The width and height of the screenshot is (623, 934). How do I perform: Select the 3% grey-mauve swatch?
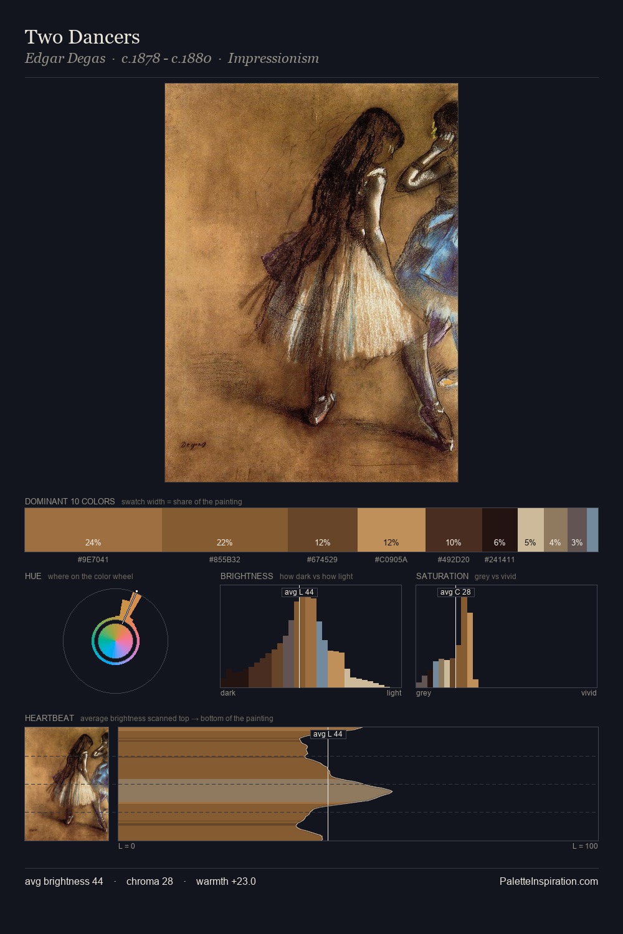[577, 530]
